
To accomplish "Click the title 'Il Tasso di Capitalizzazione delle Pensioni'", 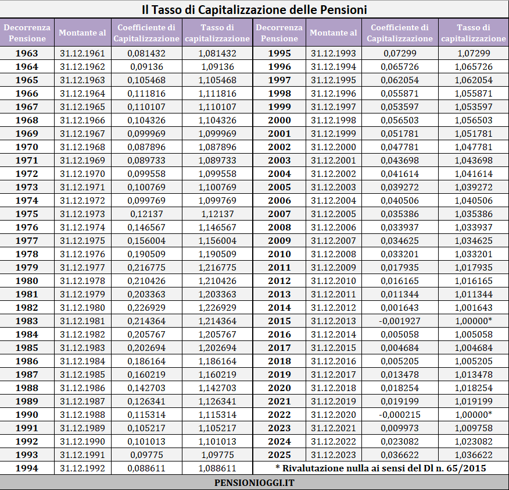I will click(x=254, y=9).
